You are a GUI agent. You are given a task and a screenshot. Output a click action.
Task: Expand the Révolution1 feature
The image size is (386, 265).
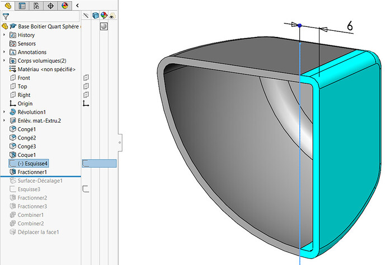point(4,112)
